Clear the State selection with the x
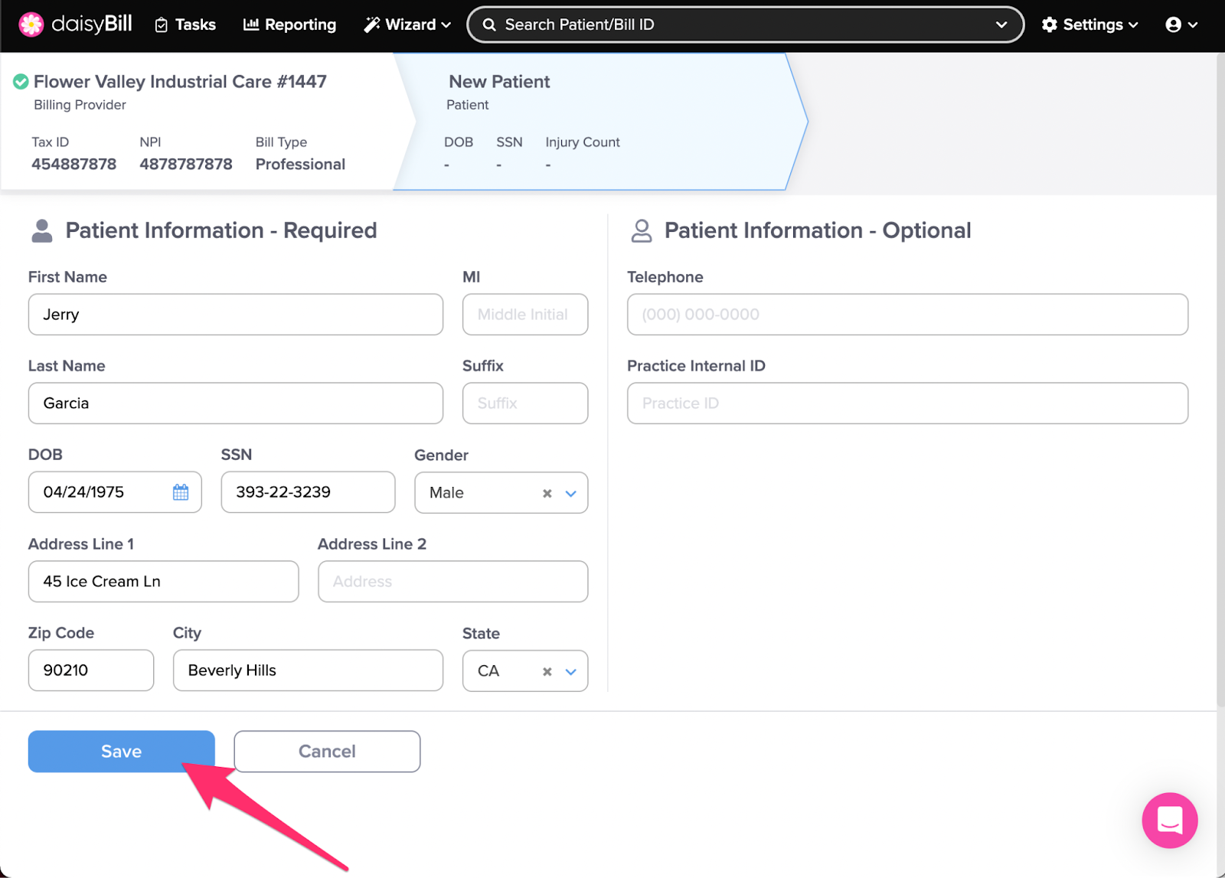The image size is (1225, 878). pyautogui.click(x=547, y=671)
